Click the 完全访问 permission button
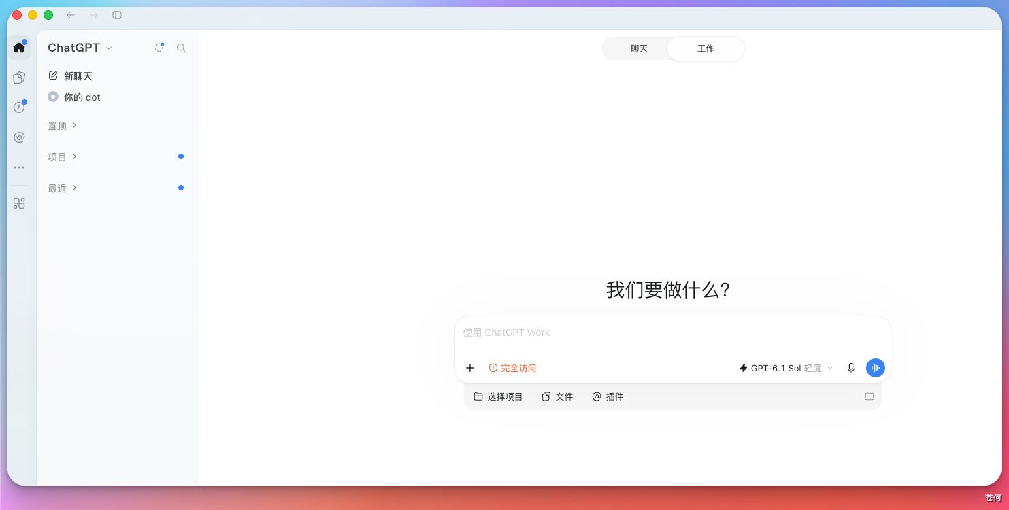The width and height of the screenshot is (1009, 510). 512,368
